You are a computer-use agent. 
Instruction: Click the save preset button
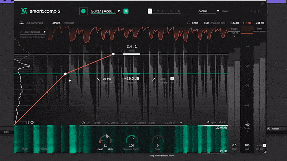[x=225, y=11]
